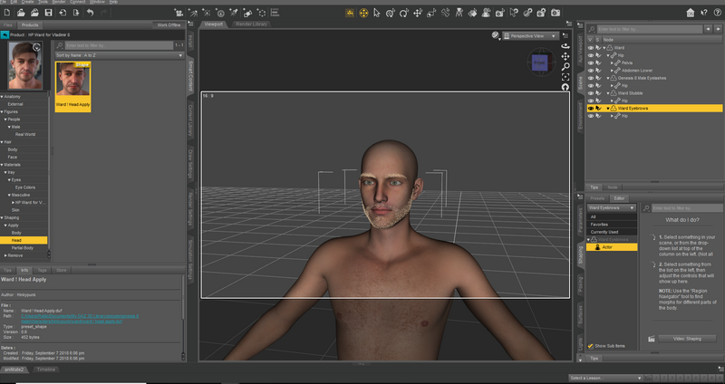Viewport: 725px width, 384px height.
Task: Open the Ward Head Apply file path link
Action: [80, 319]
